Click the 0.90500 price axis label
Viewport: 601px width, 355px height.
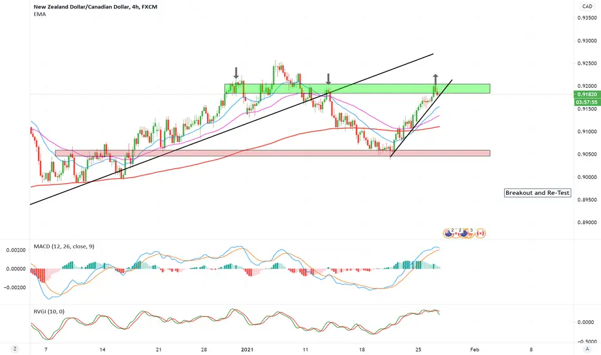(587, 154)
